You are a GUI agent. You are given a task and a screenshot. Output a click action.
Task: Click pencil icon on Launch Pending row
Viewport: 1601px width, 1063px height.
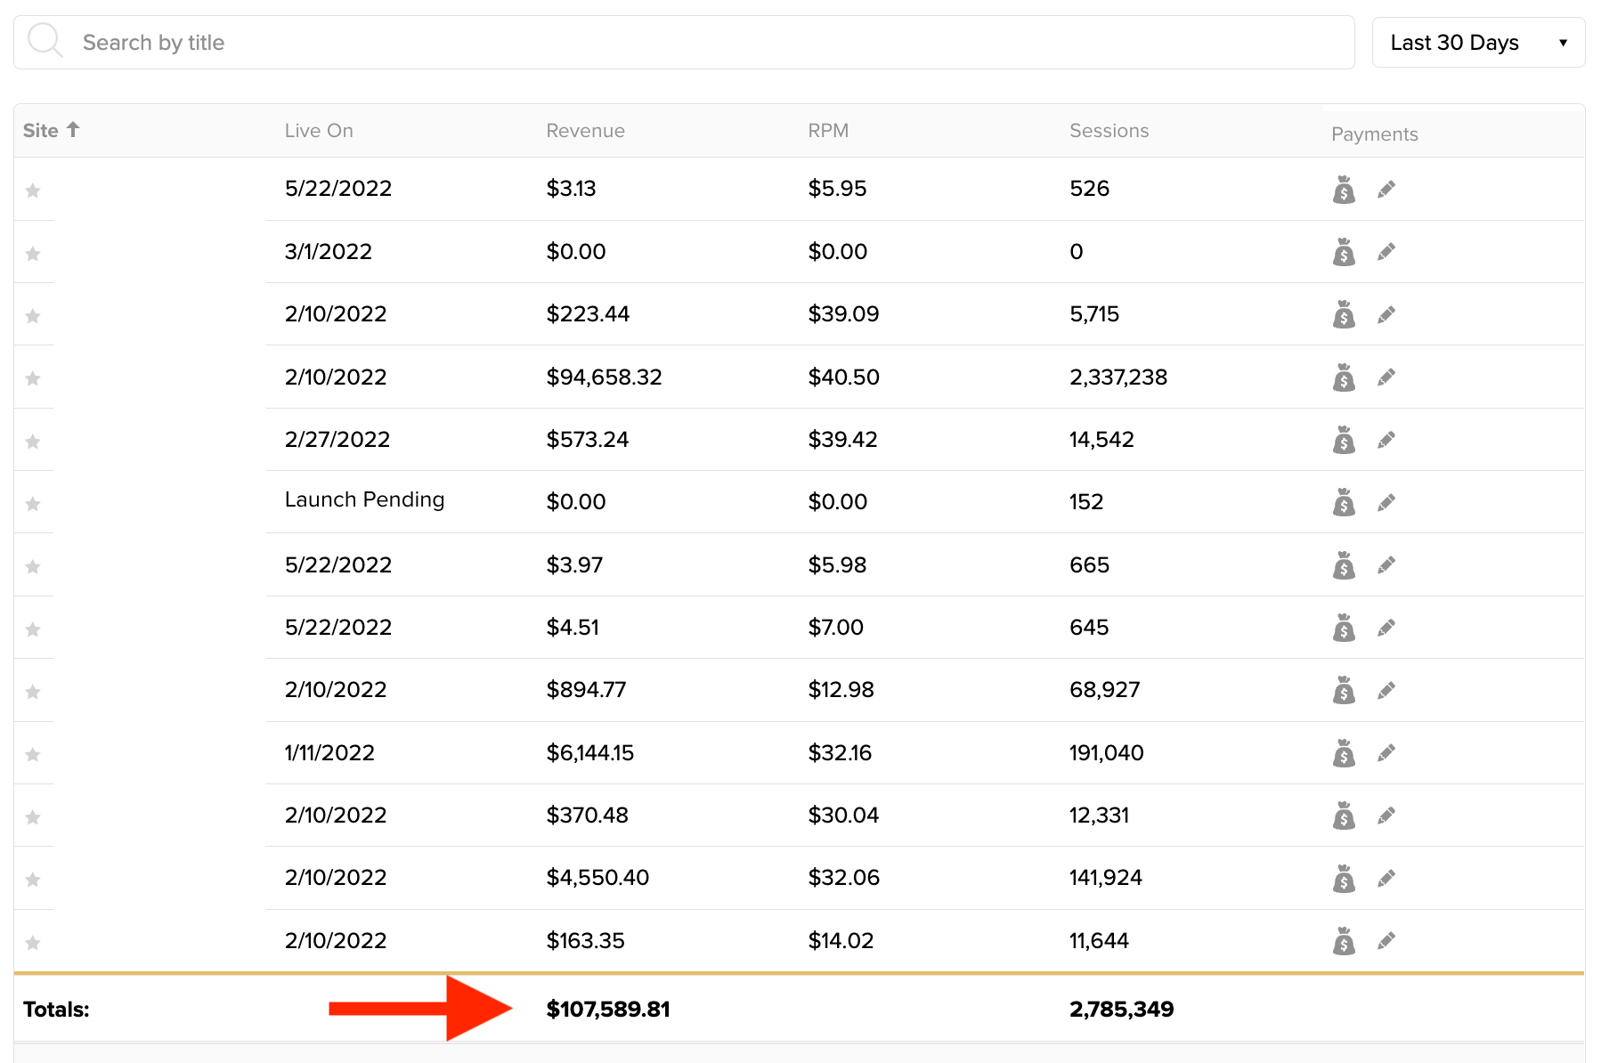tap(1386, 503)
